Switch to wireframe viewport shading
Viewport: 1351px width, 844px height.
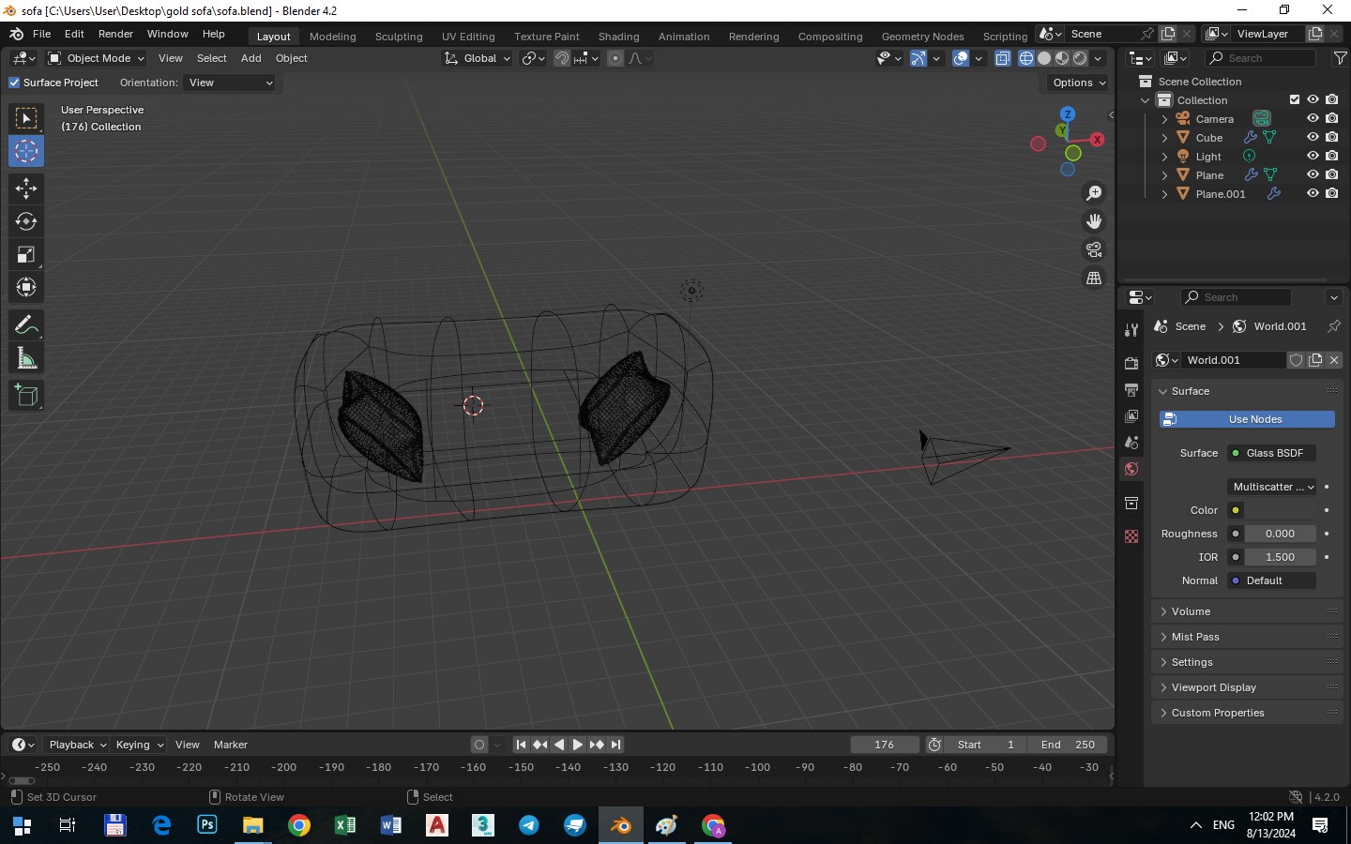1026,58
